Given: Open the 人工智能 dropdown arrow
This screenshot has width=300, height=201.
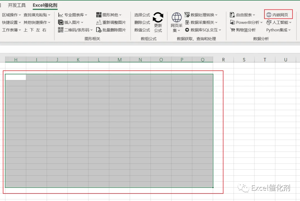Looking at the screenshot, I should (x=290, y=22).
